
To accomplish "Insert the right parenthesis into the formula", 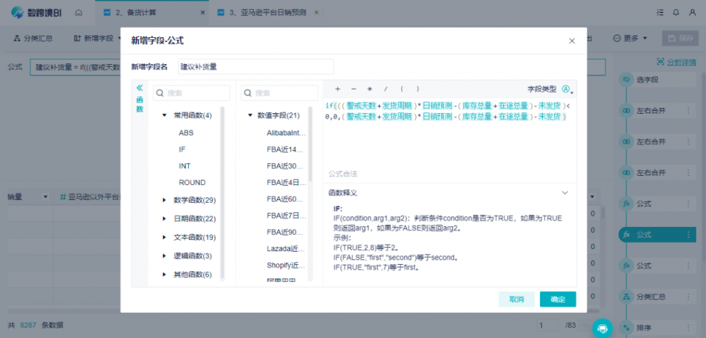I will click(418, 89).
